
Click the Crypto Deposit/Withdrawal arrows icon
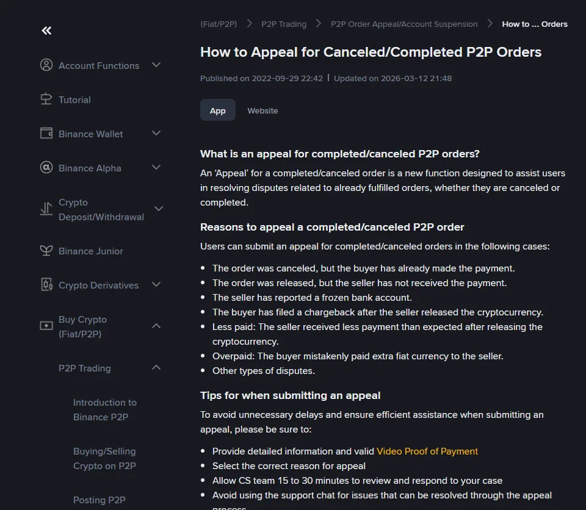pos(46,209)
